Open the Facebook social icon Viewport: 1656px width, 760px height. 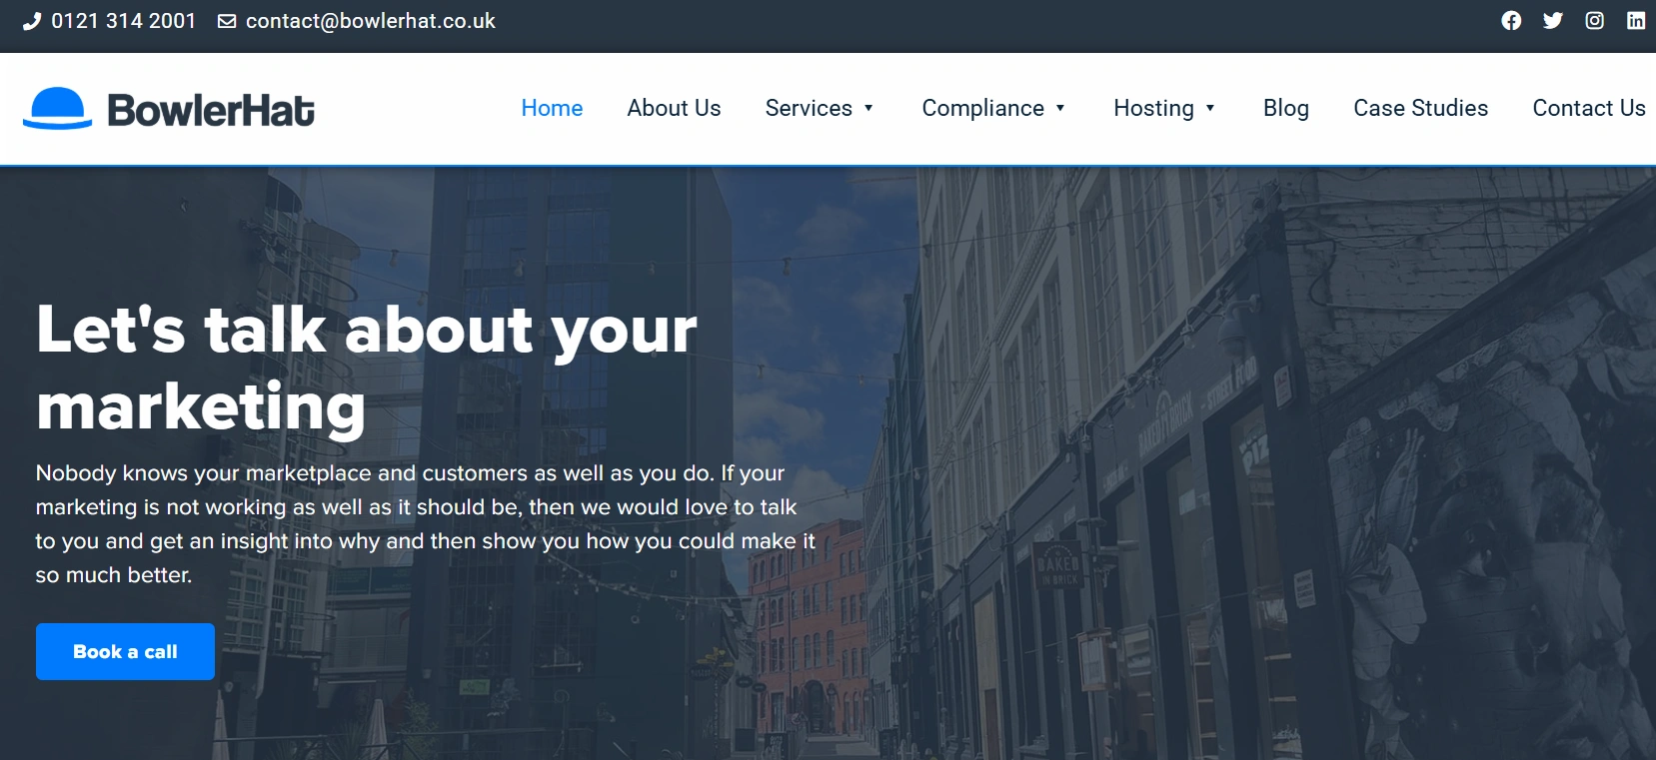1511,21
